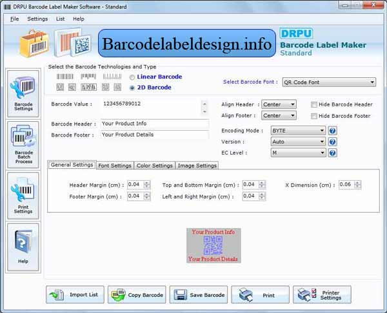Viewport: 387px width, 313px height.
Task: Switch to Image Settings tab
Action: click(197, 166)
